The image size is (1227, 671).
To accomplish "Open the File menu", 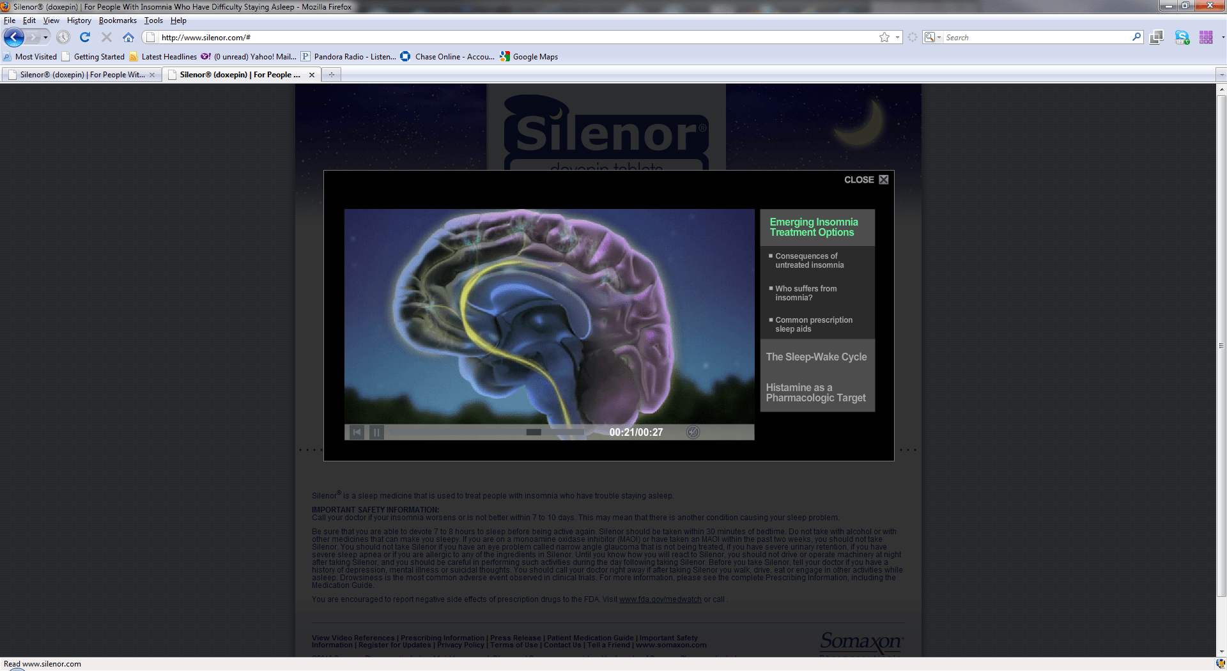I will 10,20.
